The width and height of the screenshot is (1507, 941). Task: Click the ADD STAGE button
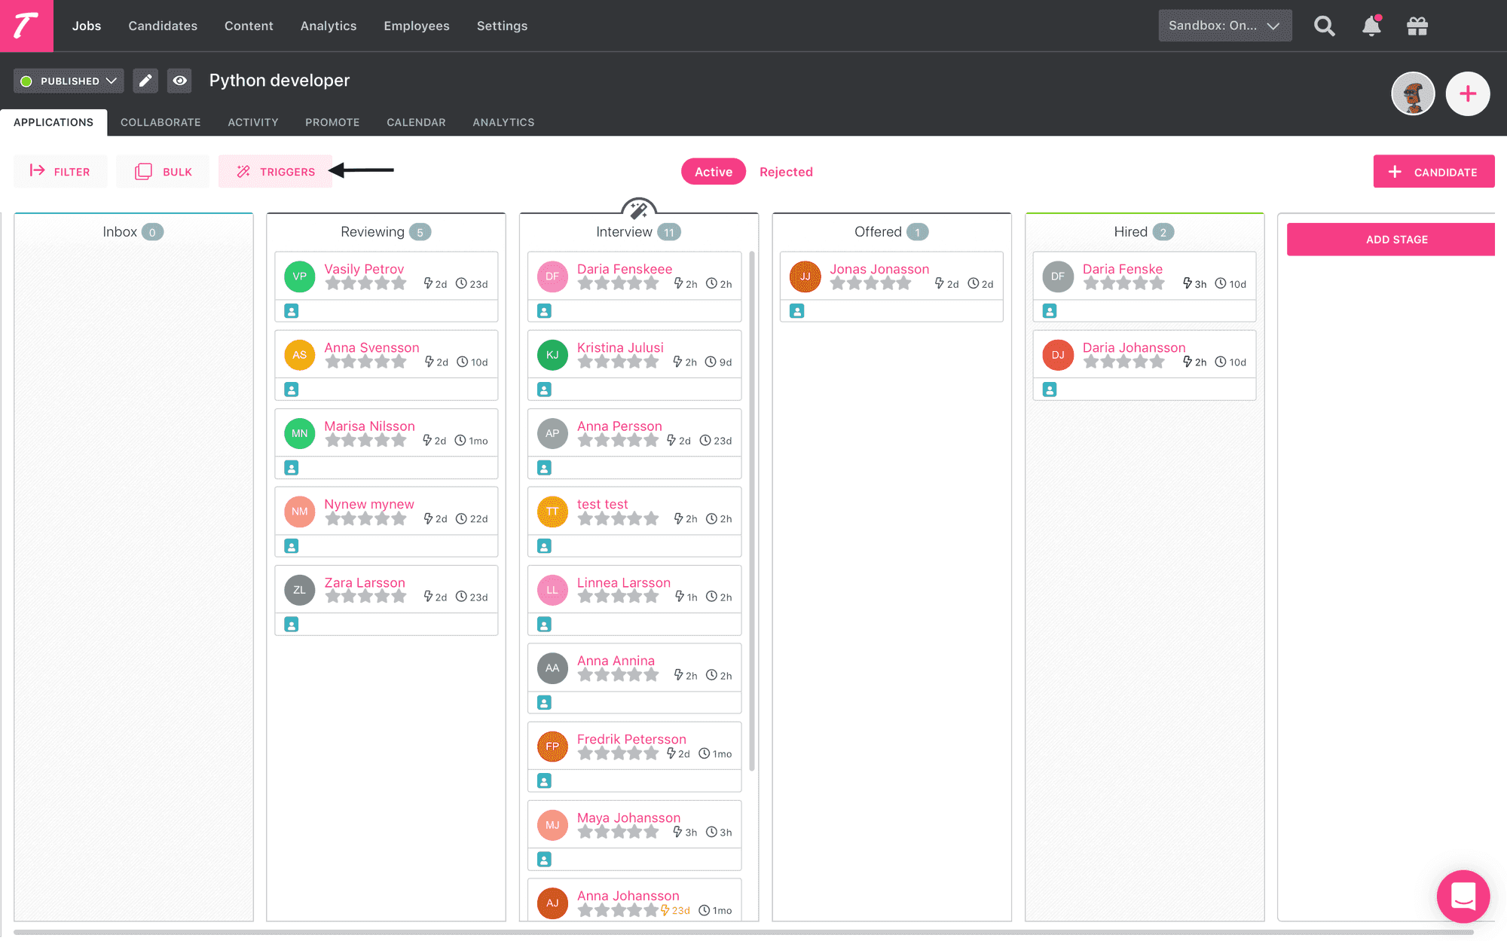click(1391, 240)
